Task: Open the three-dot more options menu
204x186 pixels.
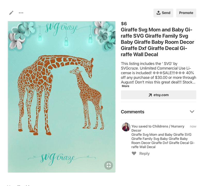Action: 21,13
